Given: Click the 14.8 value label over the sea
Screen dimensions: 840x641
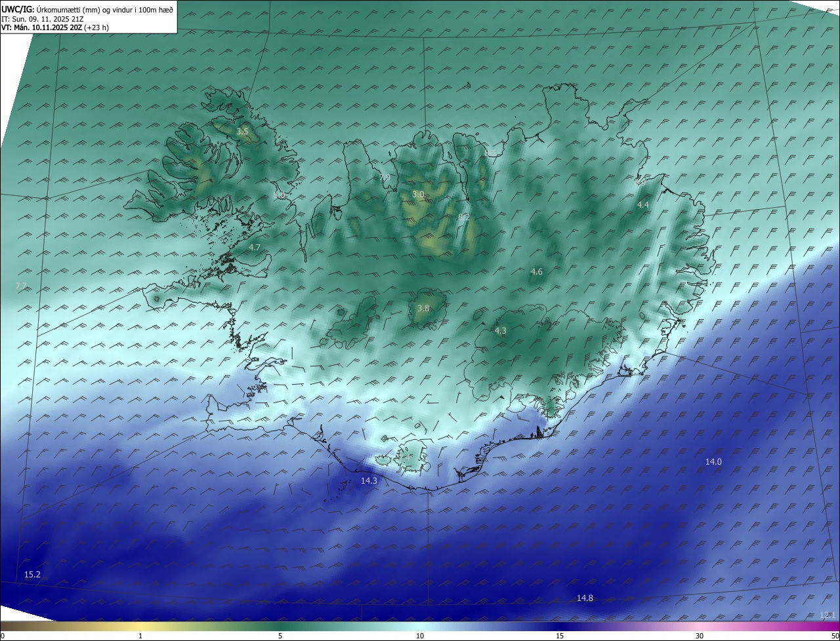Looking at the screenshot, I should coord(585,598).
